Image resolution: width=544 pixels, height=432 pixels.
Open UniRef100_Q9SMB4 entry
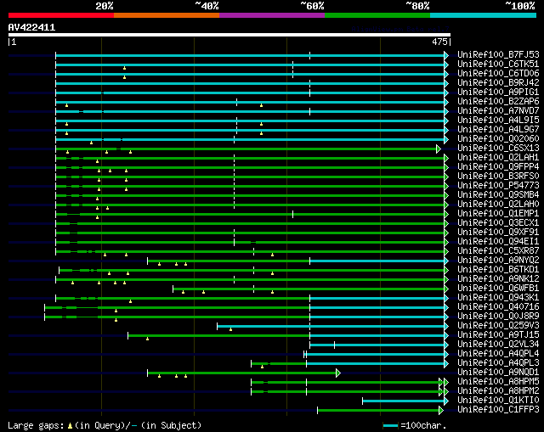498,195
